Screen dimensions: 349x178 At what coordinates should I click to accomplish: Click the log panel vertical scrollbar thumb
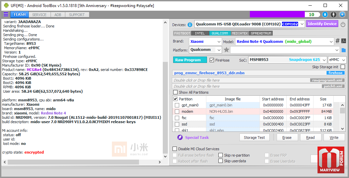pos(165,108)
